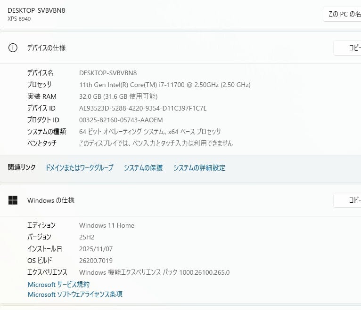This screenshot has height=310, width=361.
Task: Select the デバイス ID value AE93523D
Action: coord(143,108)
